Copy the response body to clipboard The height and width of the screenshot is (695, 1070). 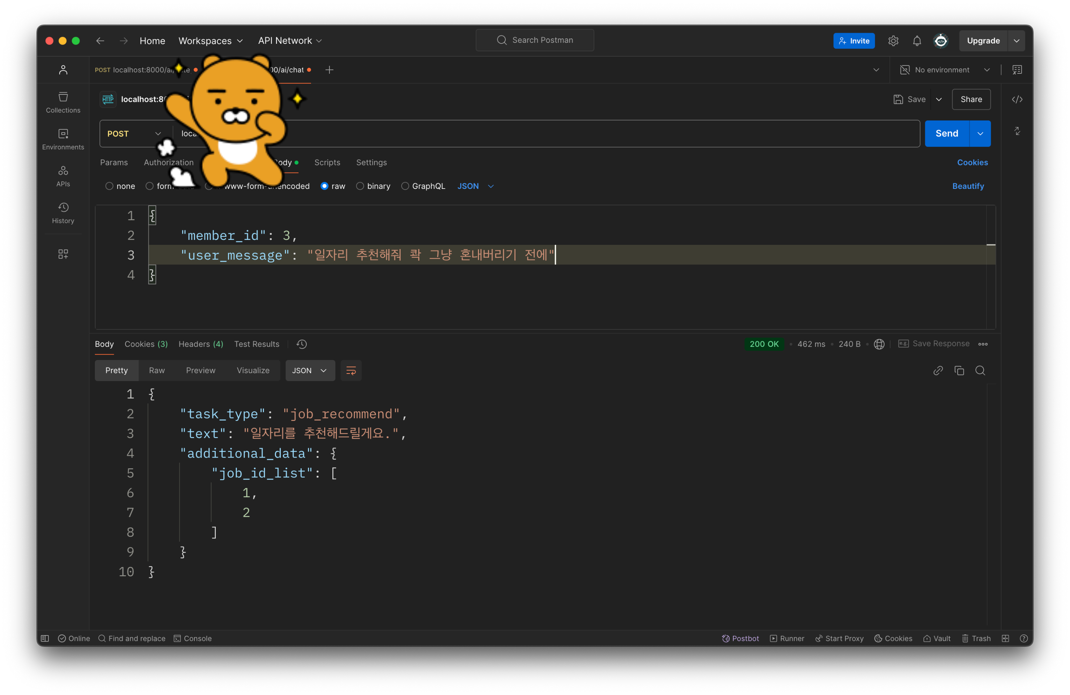pos(959,371)
